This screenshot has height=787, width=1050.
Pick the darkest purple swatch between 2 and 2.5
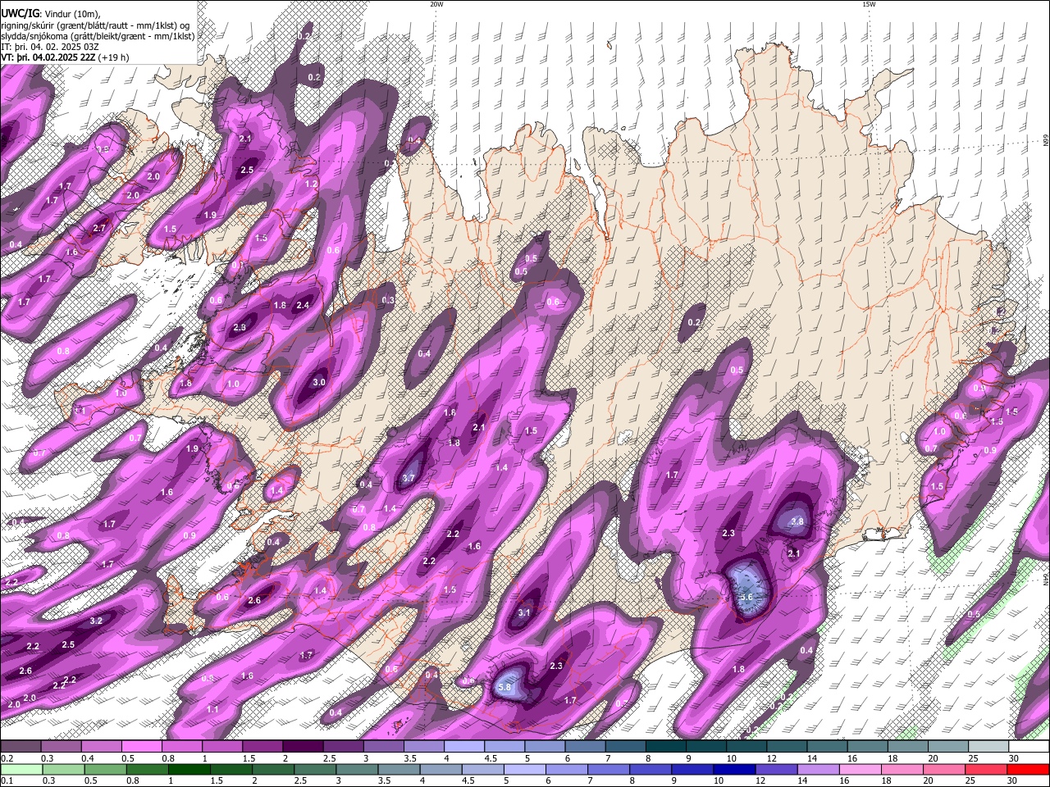[304, 747]
